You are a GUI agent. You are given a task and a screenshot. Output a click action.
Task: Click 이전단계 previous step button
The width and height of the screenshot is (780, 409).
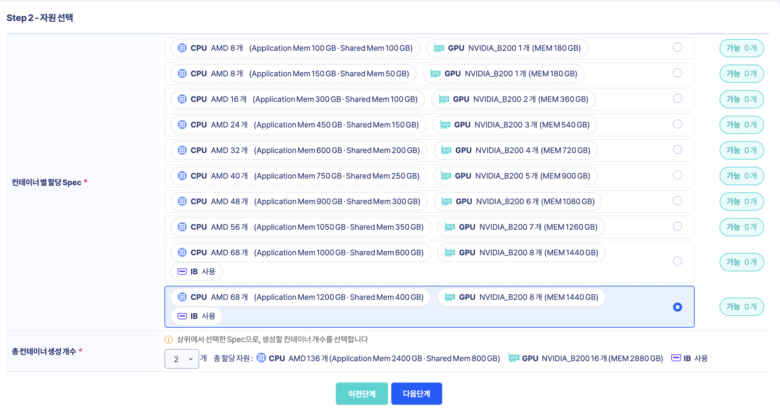point(361,394)
